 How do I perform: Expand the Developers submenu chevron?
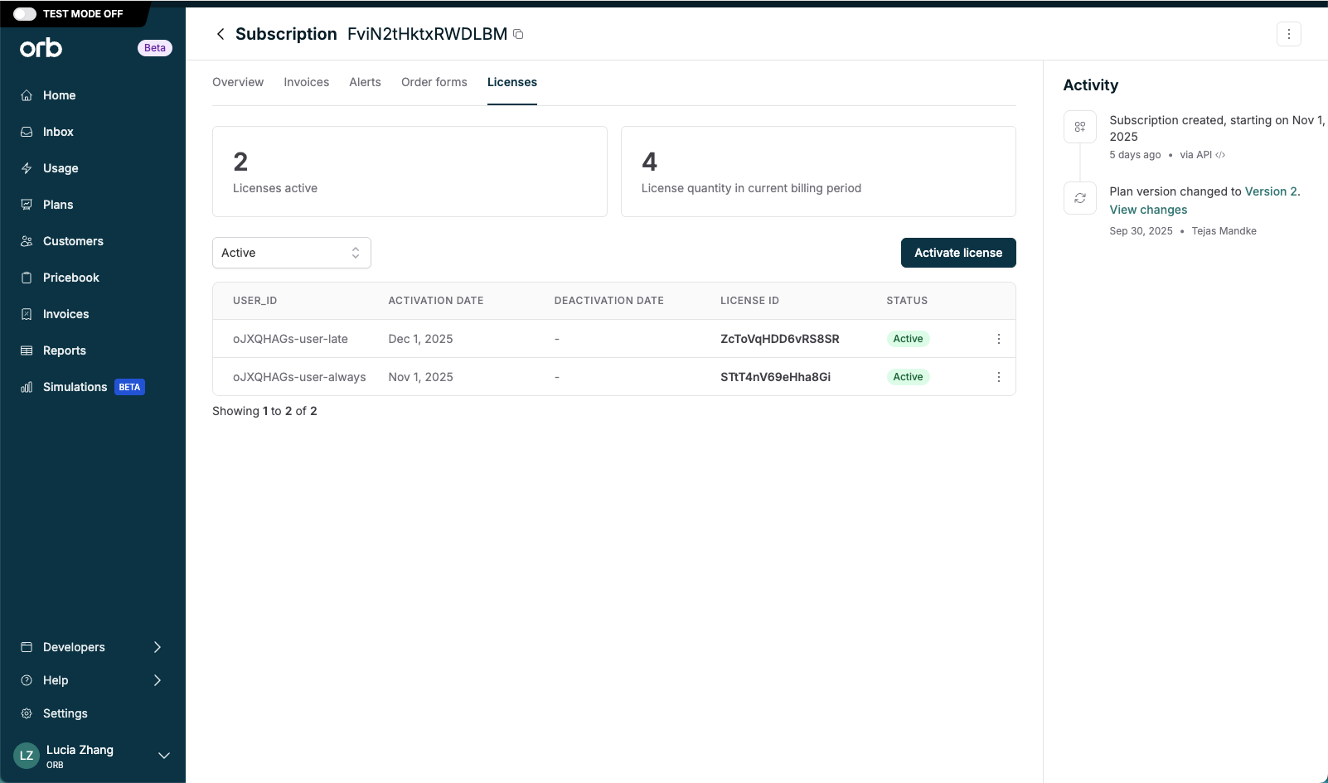pos(158,647)
